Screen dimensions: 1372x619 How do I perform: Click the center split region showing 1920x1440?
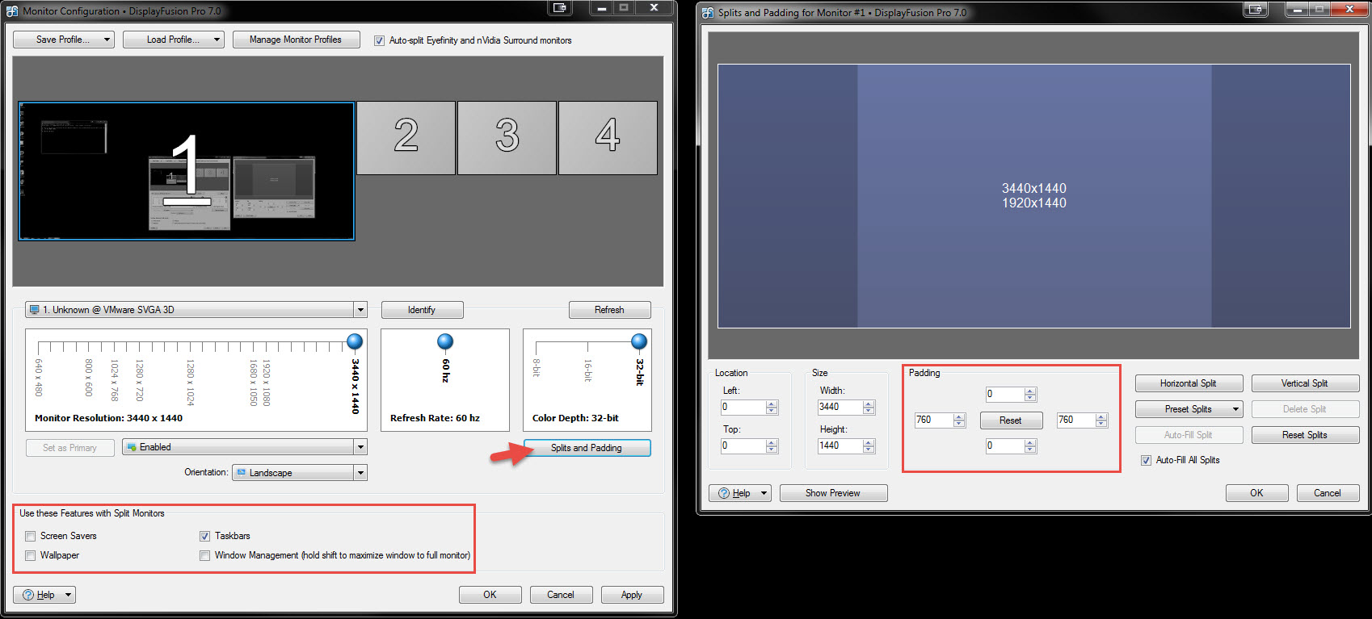pyautogui.click(x=1034, y=196)
